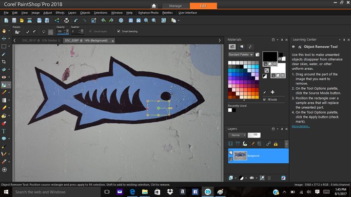Click Apply checkmark in Tool Options
The width and height of the screenshot is (351, 197).
tap(27, 32)
